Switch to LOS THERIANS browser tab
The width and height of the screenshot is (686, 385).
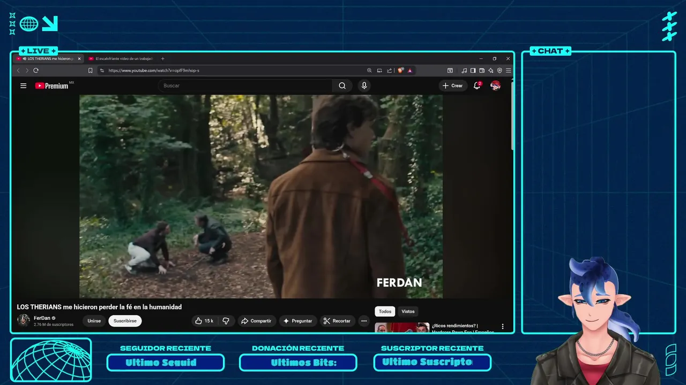(x=49, y=59)
